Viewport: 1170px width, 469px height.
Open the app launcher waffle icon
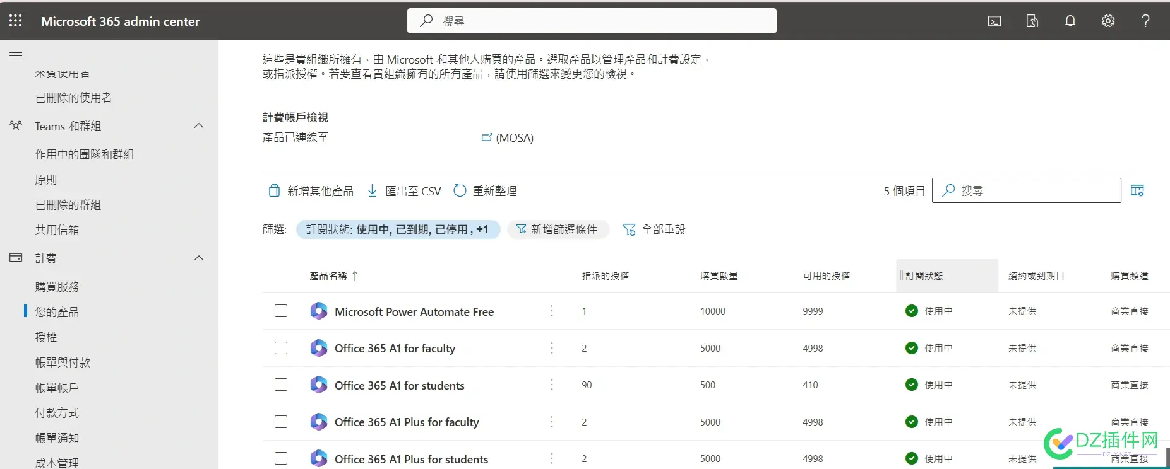click(16, 21)
